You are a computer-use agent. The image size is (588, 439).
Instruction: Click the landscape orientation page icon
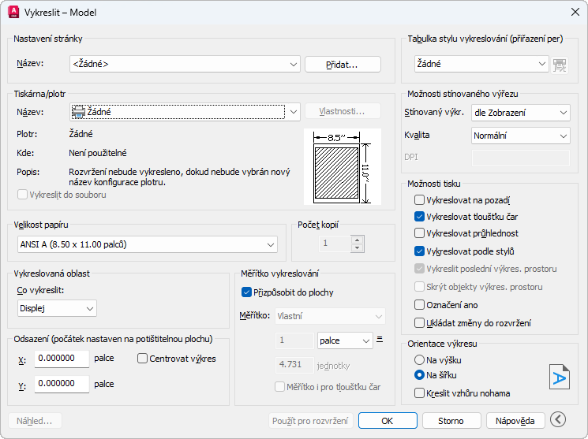[x=559, y=378]
